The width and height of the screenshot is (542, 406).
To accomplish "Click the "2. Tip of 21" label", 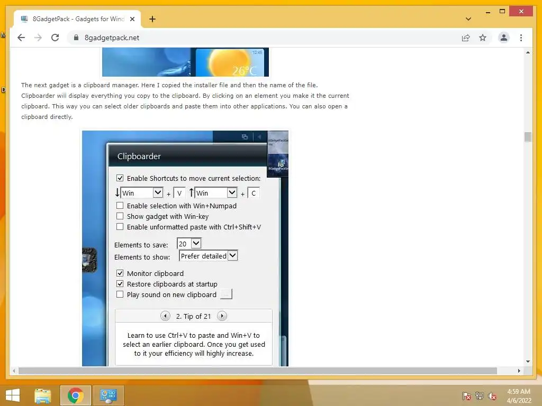I will click(193, 316).
